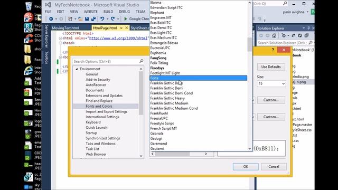Click Pending Changes Filter clock icon
338x190 pixels.
coord(284,35)
